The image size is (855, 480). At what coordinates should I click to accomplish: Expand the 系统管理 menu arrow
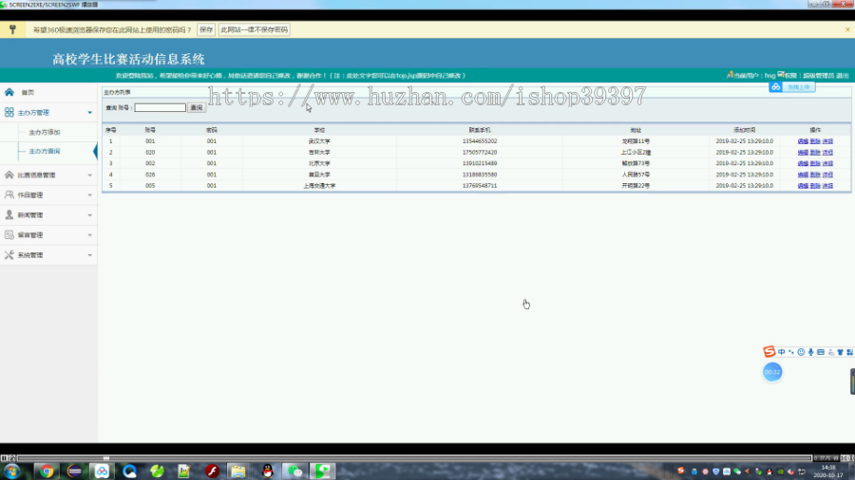90,255
